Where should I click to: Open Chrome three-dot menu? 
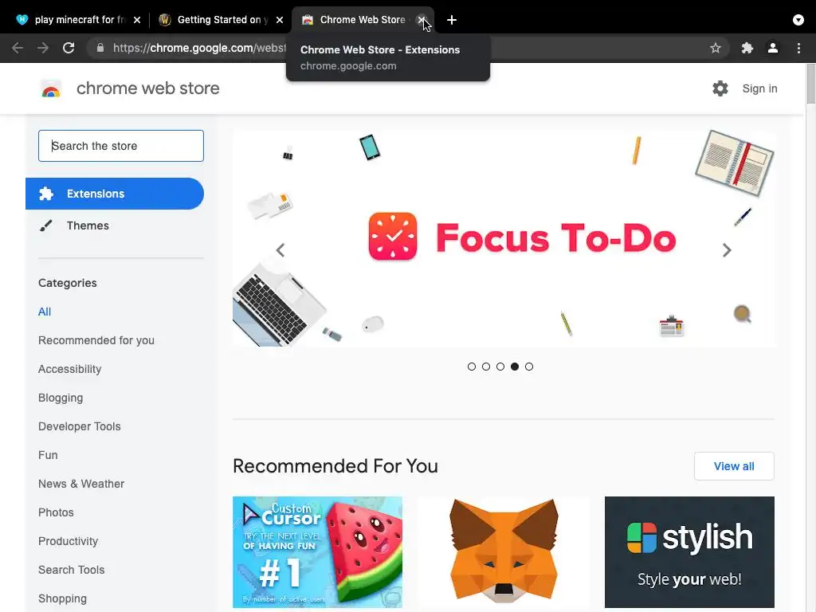[x=798, y=48]
